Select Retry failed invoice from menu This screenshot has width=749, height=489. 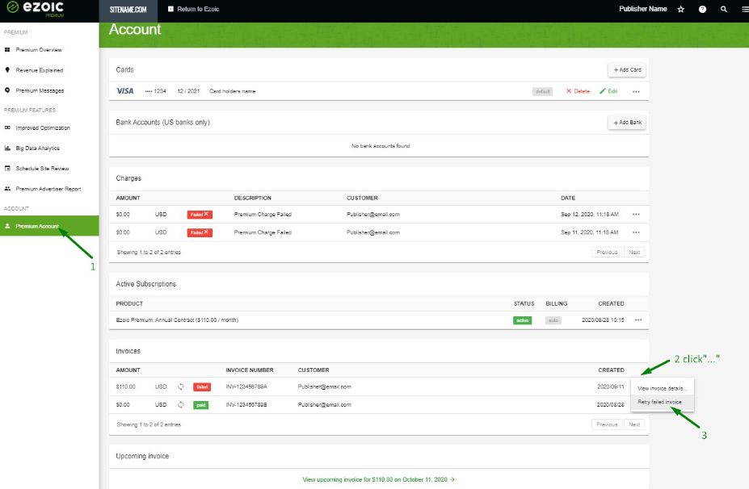click(659, 402)
